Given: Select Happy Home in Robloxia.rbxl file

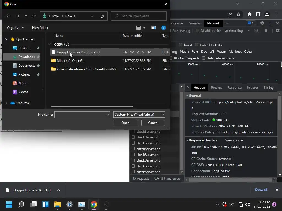Looking at the screenshot, I should pyautogui.click(x=110, y=52).
